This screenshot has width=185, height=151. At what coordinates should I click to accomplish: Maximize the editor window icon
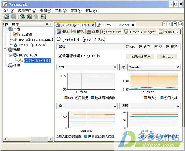point(180,24)
